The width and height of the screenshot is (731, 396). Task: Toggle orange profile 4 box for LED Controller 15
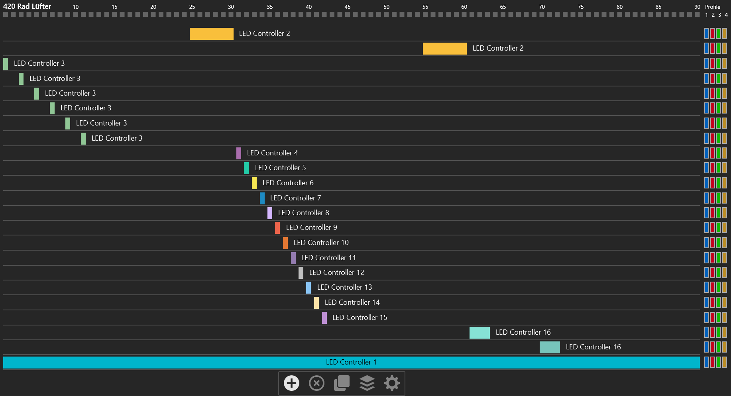point(725,318)
